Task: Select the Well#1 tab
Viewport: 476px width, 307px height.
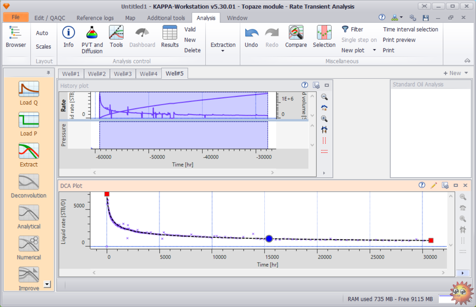Action: [71, 73]
